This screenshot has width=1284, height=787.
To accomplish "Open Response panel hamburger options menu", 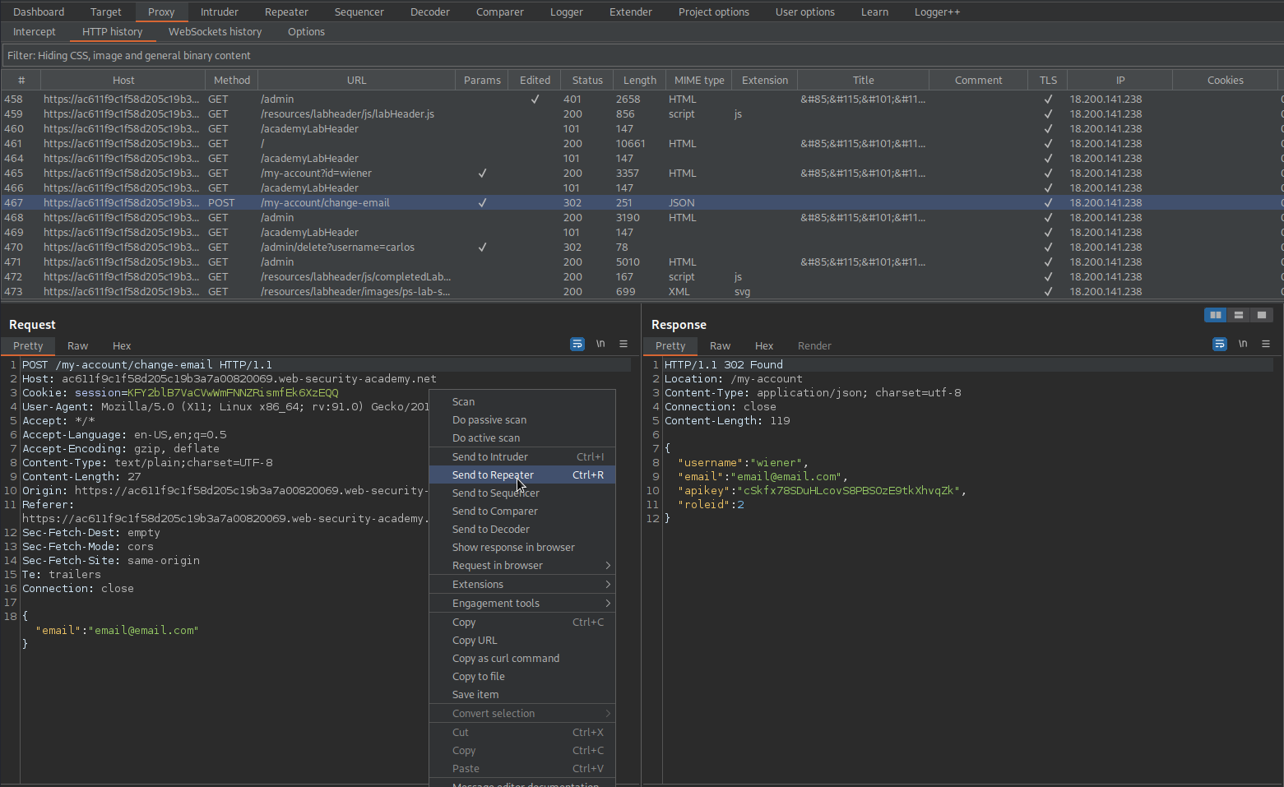I will pos(1266,344).
